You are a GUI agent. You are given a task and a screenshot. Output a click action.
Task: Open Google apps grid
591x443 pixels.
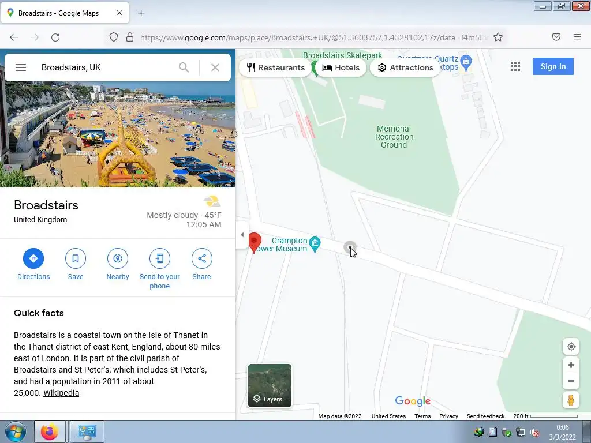click(x=515, y=67)
